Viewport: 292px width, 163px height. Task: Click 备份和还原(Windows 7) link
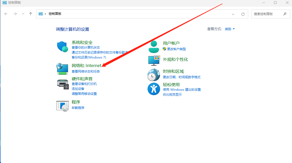89,57
